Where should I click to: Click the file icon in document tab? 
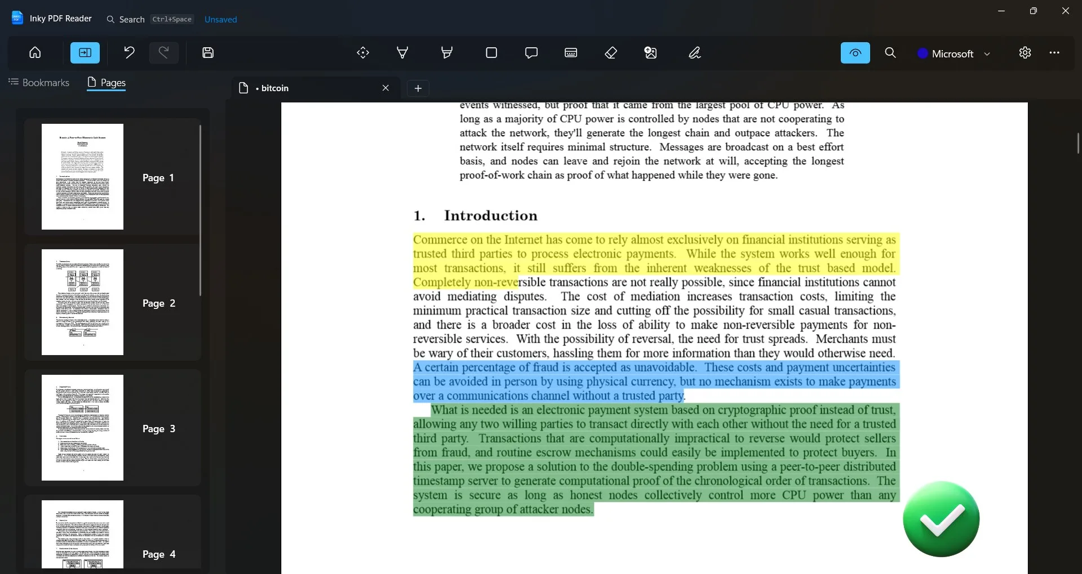click(243, 88)
